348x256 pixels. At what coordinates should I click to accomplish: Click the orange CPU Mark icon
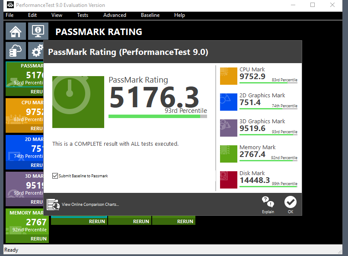click(229, 76)
